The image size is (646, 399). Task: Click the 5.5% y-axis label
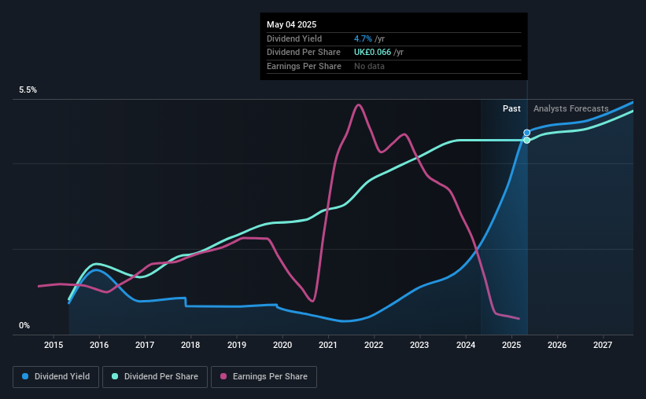(x=28, y=90)
